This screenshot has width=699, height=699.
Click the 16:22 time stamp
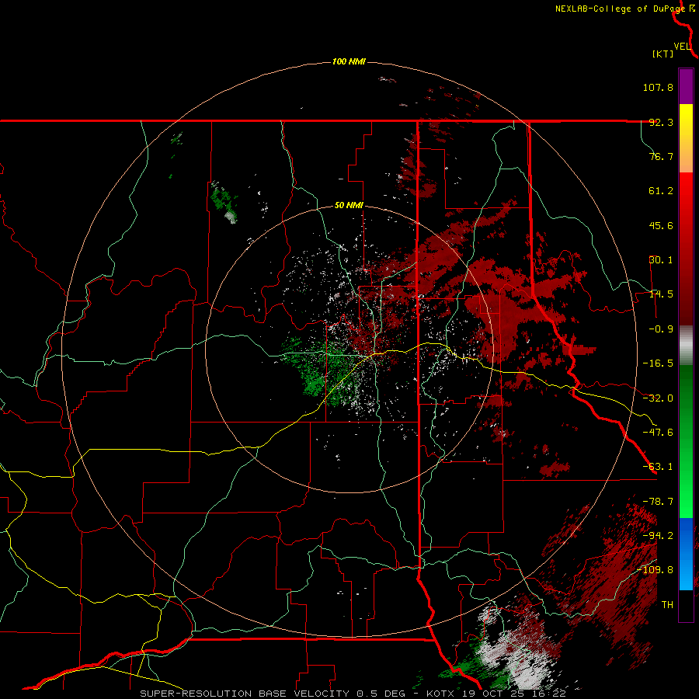548,694
